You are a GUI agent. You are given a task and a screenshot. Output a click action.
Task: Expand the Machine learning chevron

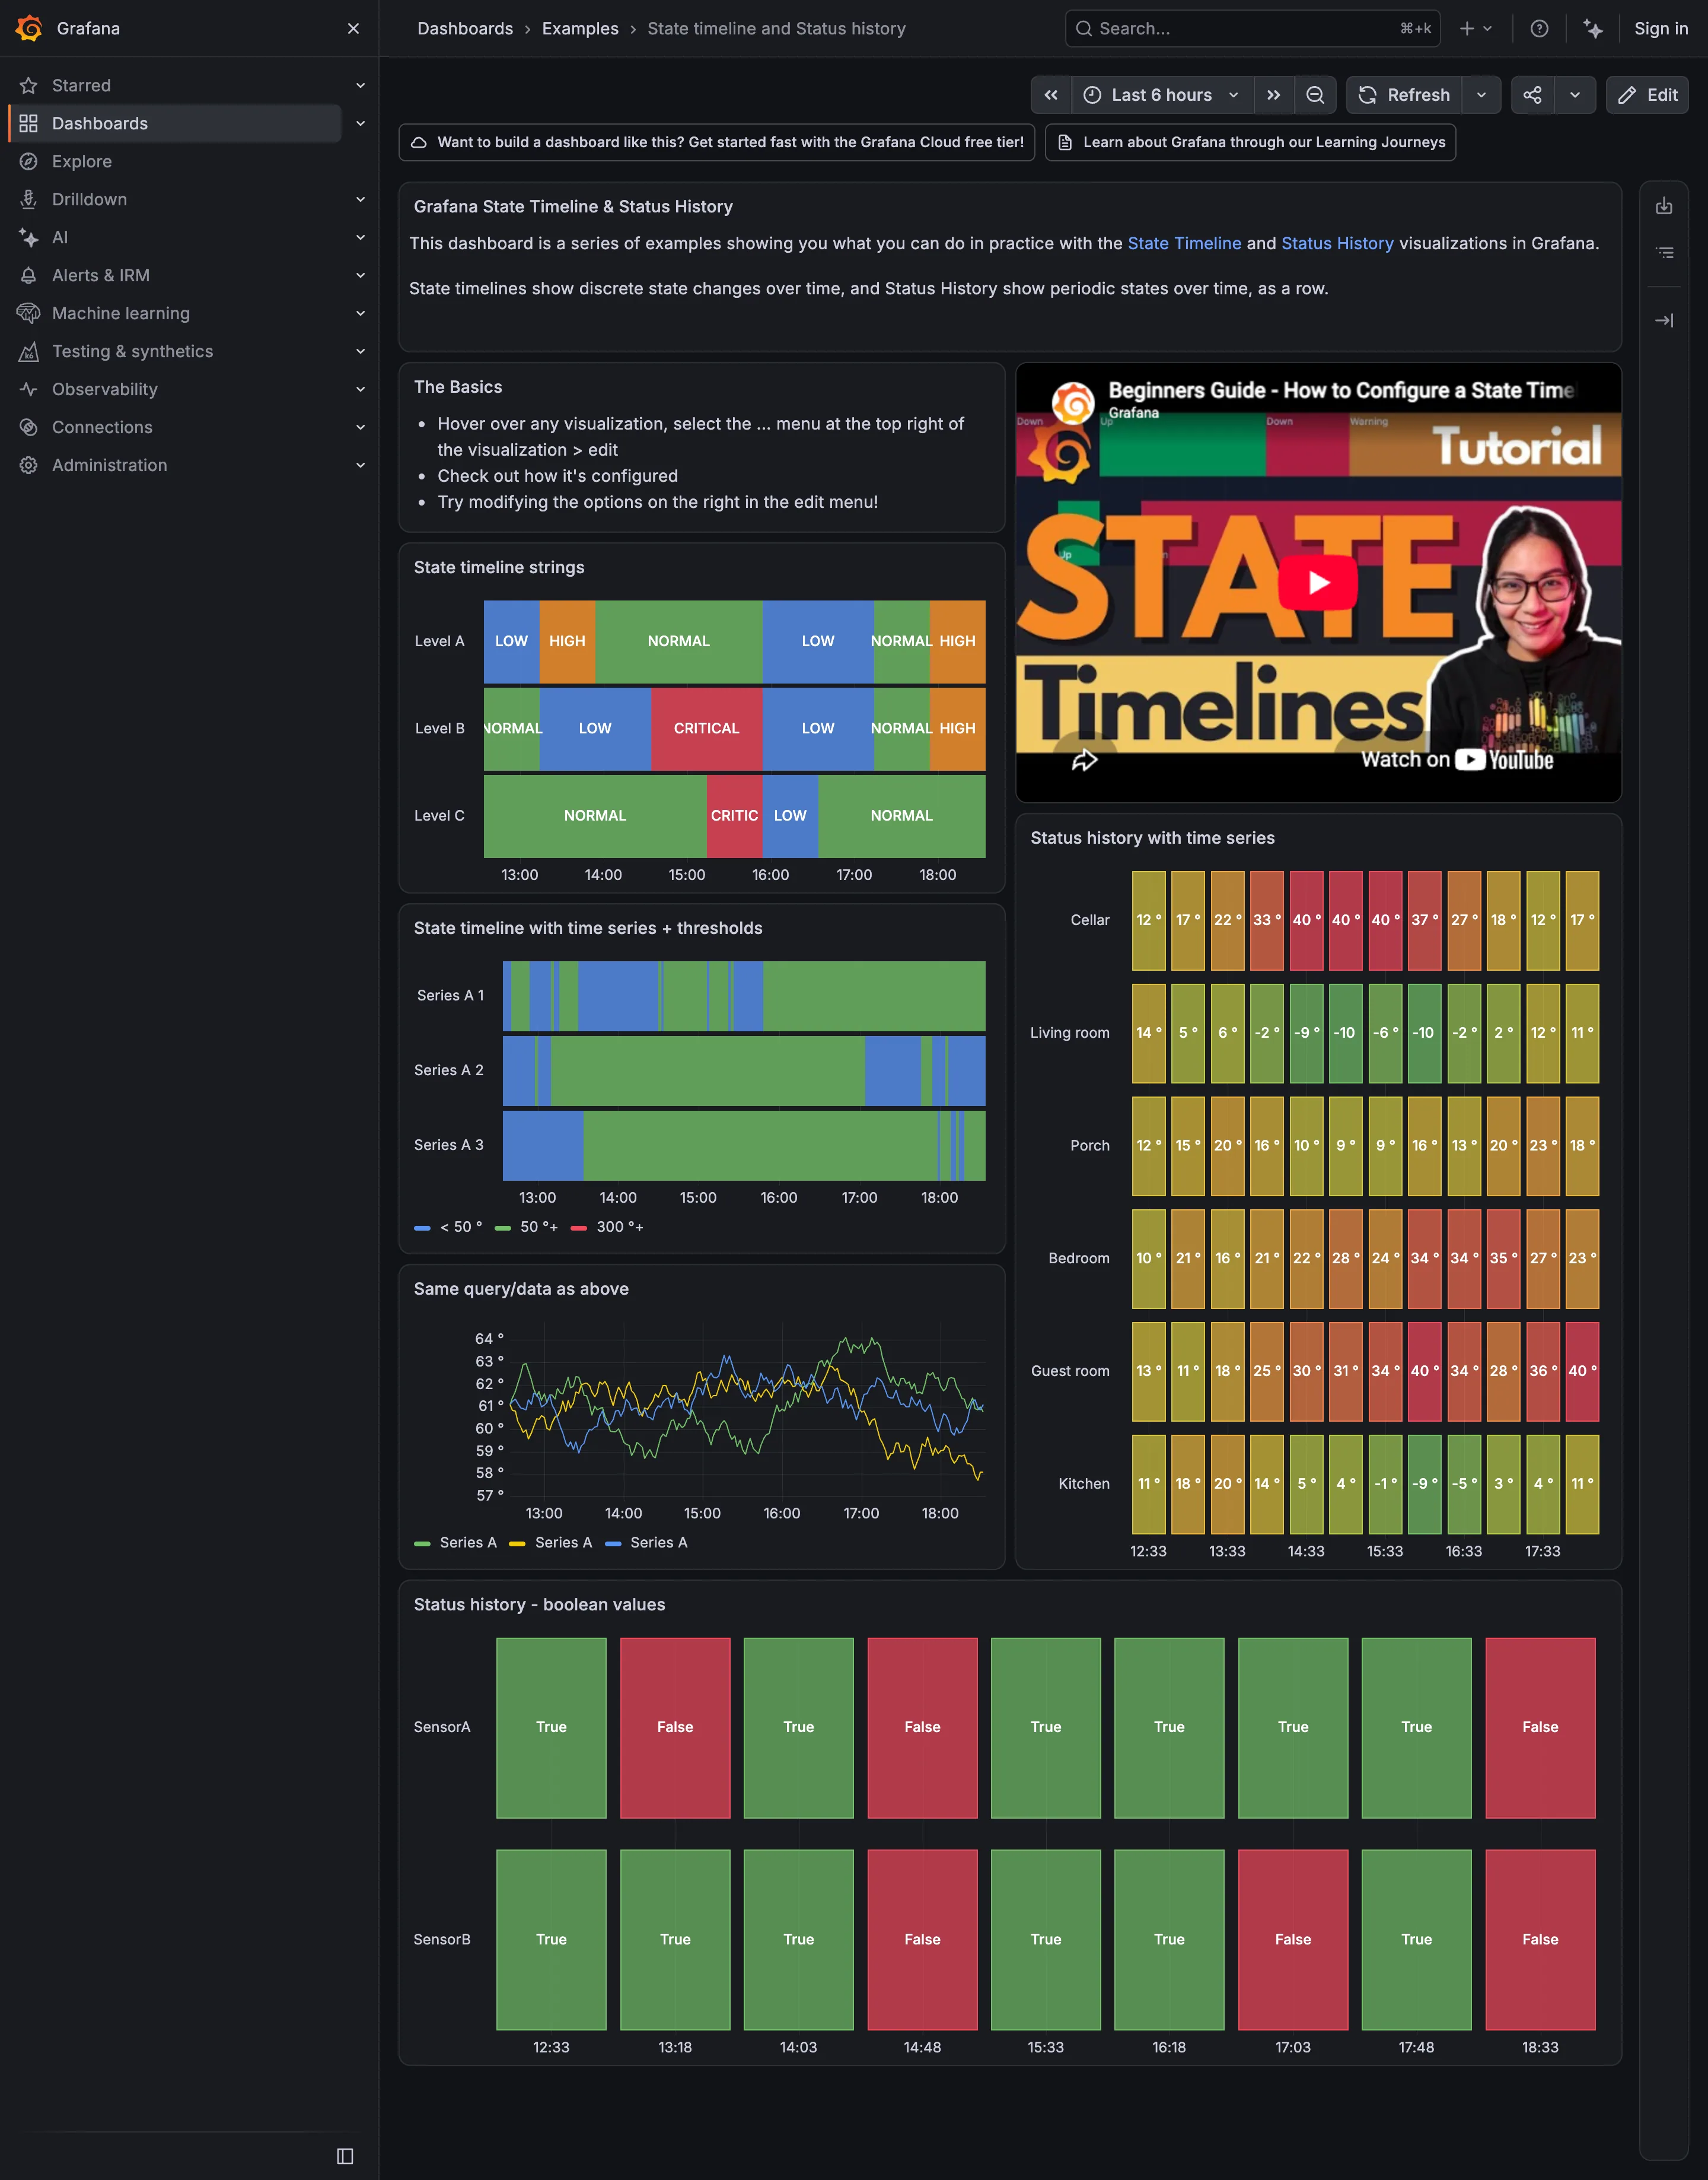(x=360, y=314)
